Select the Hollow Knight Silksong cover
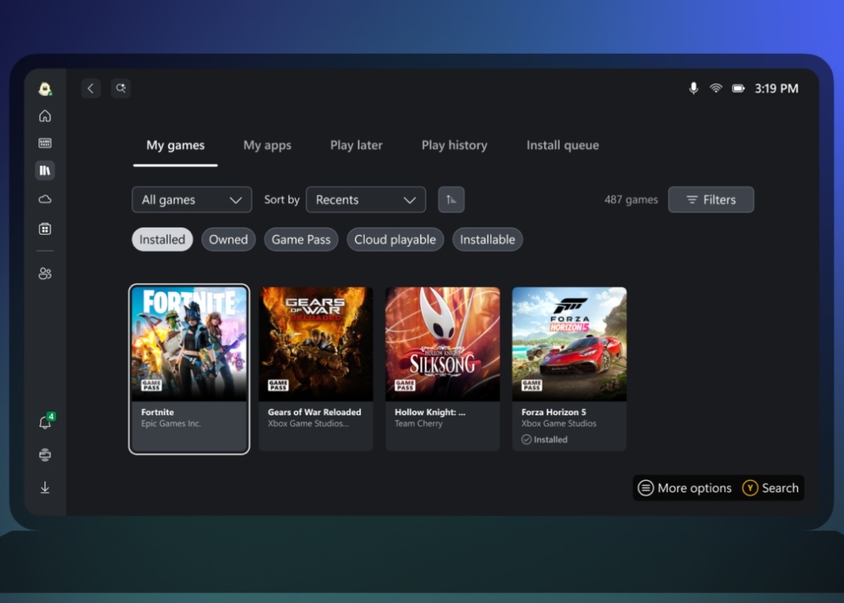 click(443, 344)
